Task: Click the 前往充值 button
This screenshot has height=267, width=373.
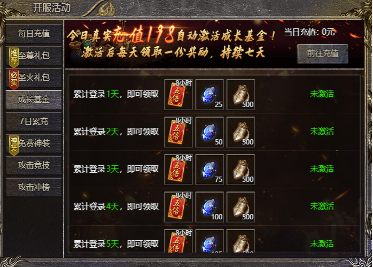Action: pyautogui.click(x=323, y=54)
